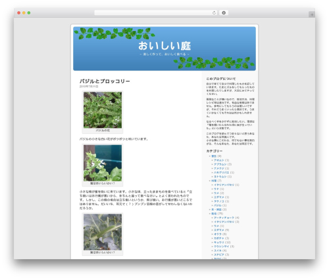Open the オクラ (8) category
329x279 pixels.
[218, 234]
